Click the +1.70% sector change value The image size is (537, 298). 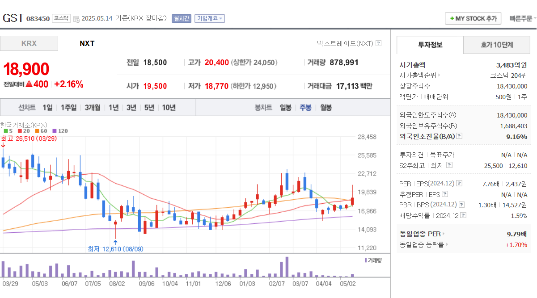[x=516, y=244]
